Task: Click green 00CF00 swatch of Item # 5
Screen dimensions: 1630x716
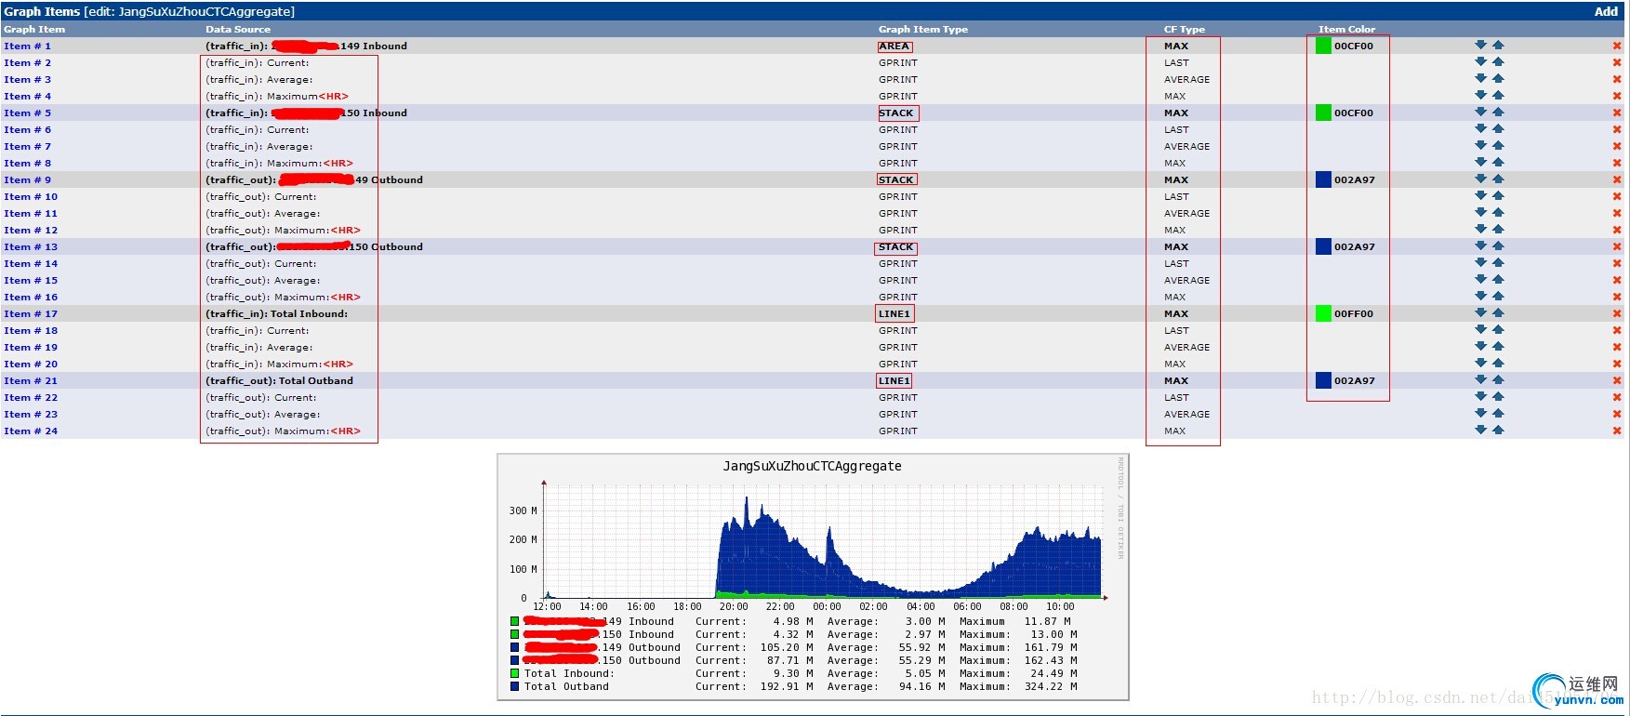Action: click(1323, 113)
